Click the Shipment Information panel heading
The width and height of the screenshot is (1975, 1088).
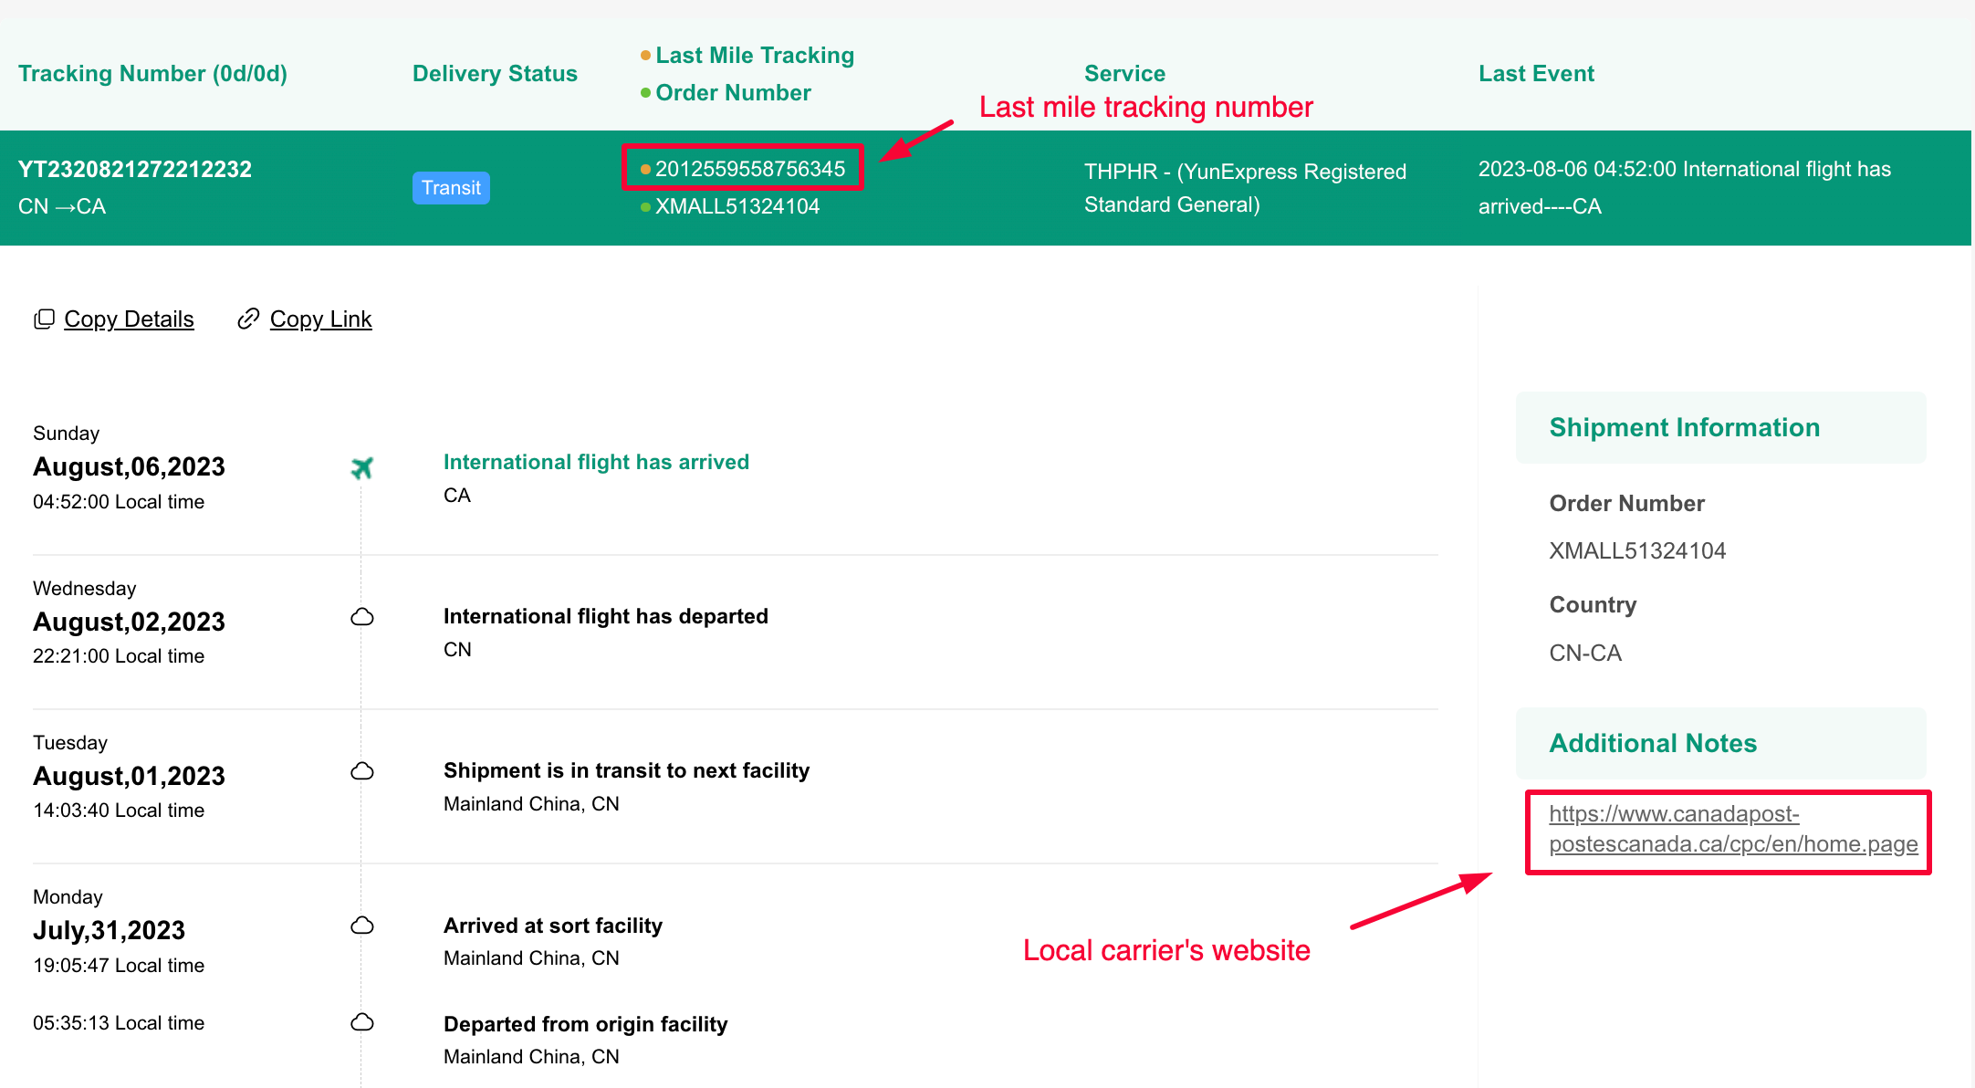tap(1684, 428)
